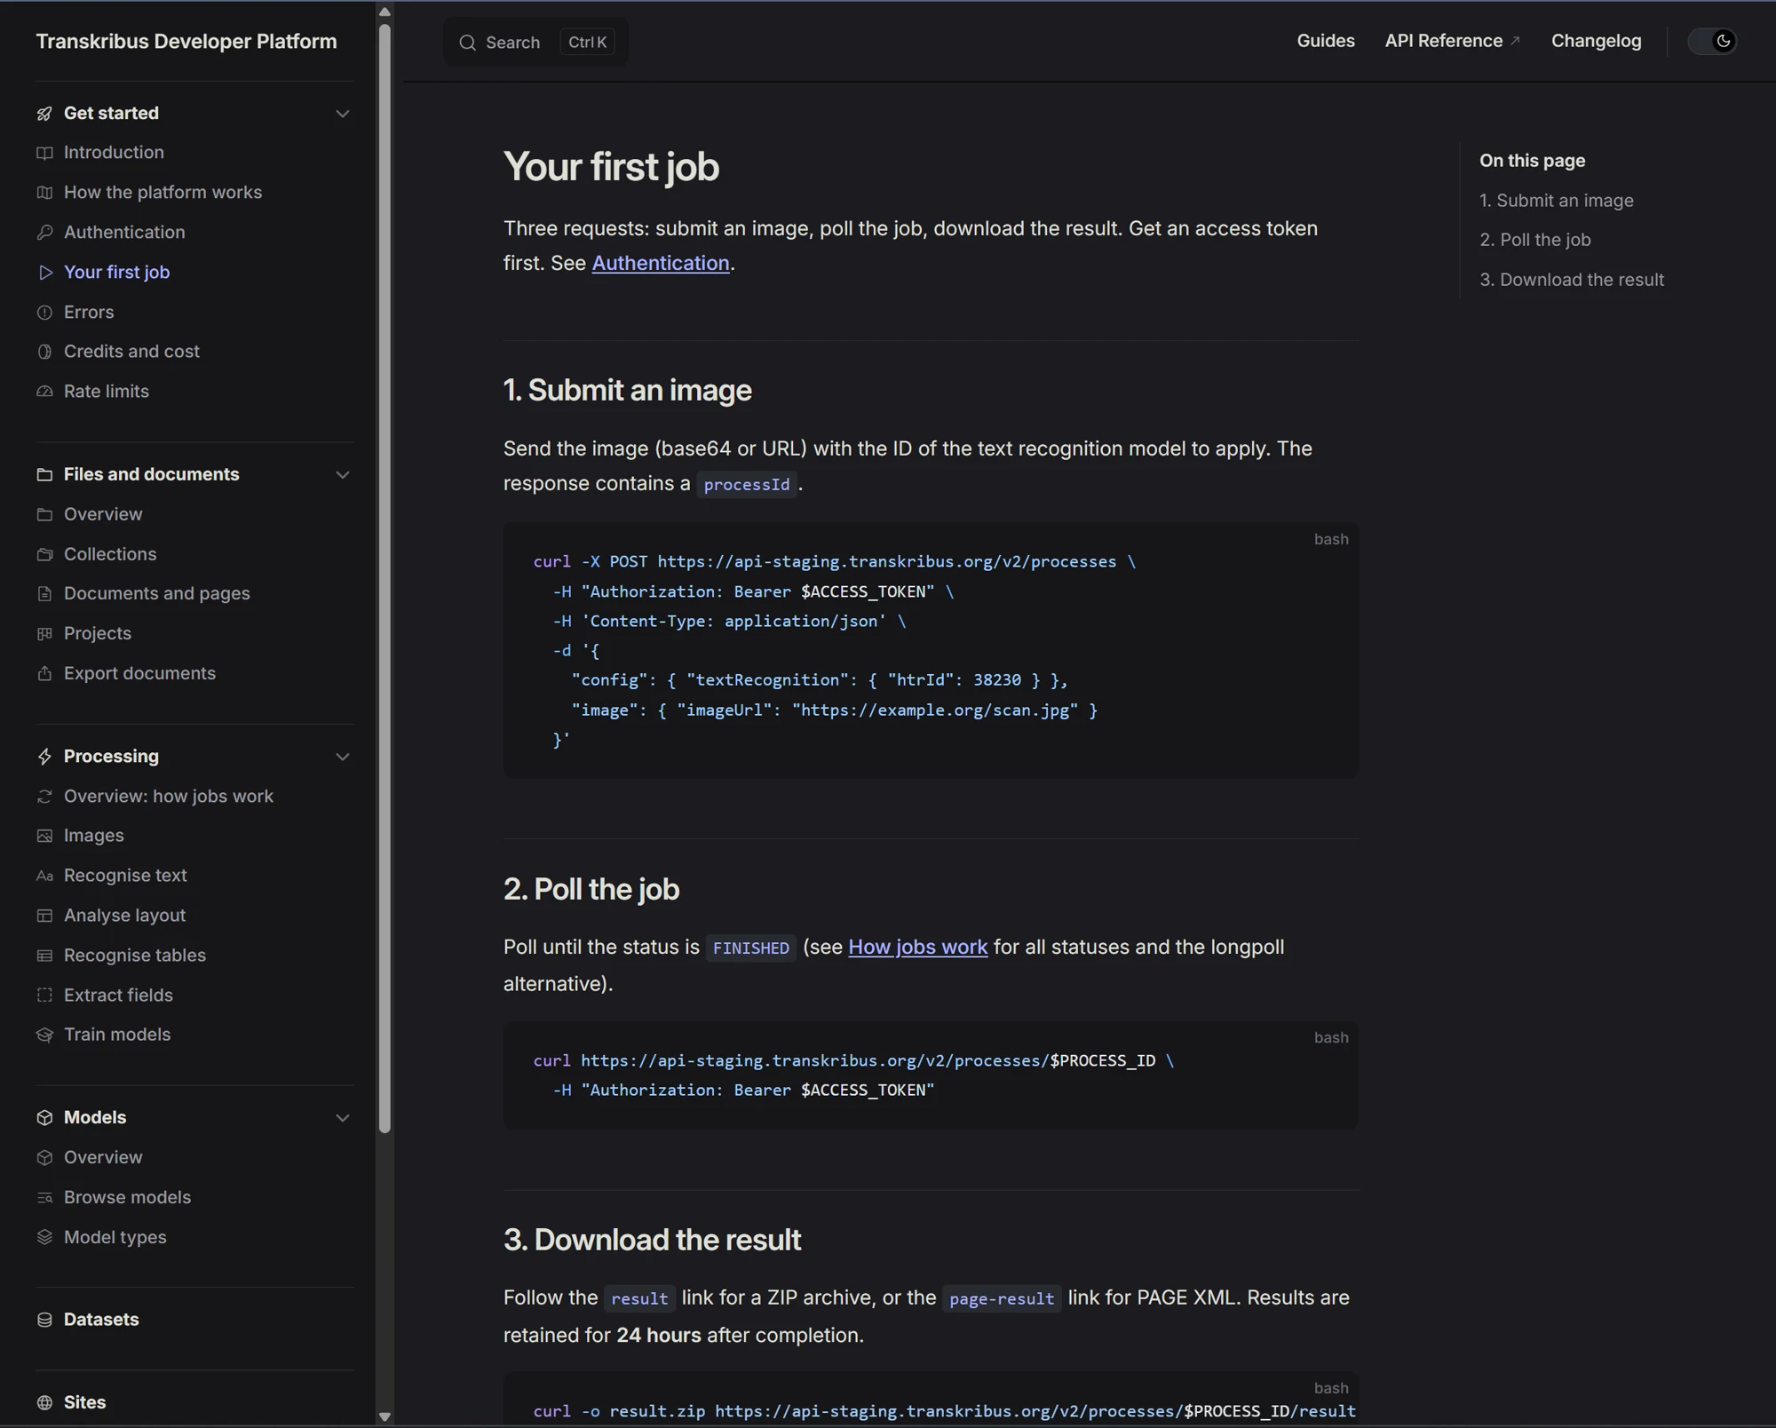
Task: Click the share icon for Export documents
Action: pos(44,674)
